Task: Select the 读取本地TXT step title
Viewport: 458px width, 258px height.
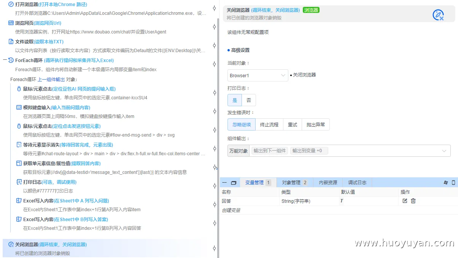Action: click(49, 41)
